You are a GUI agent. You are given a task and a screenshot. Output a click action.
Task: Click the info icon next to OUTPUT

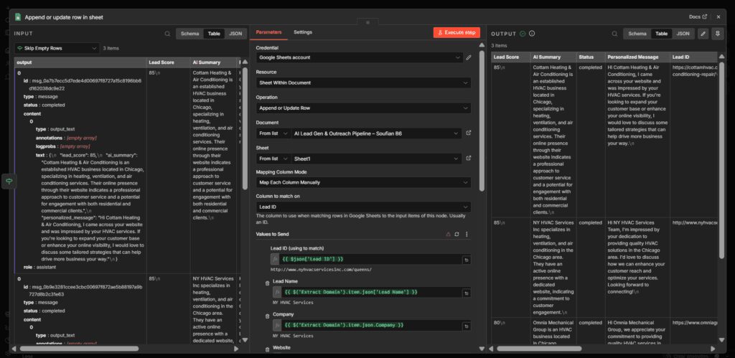[x=532, y=34]
